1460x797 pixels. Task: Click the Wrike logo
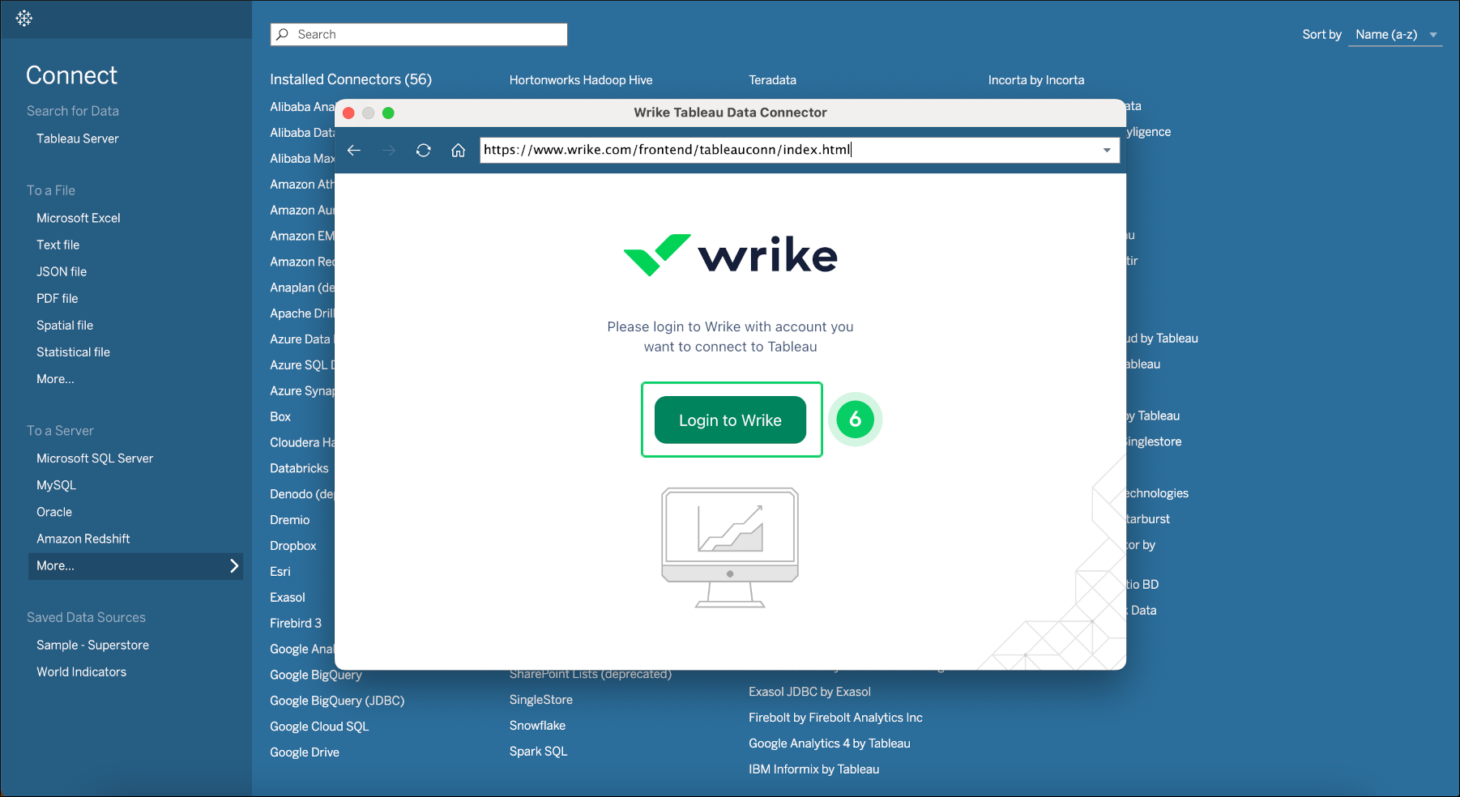coord(729,254)
